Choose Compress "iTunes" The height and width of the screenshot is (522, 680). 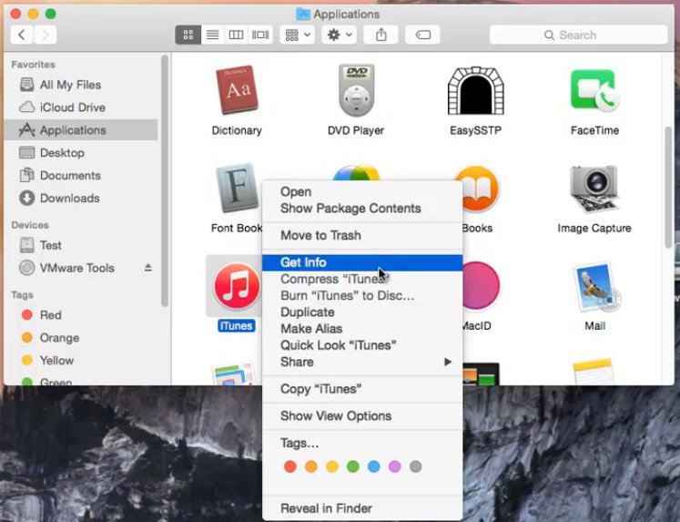(362, 279)
